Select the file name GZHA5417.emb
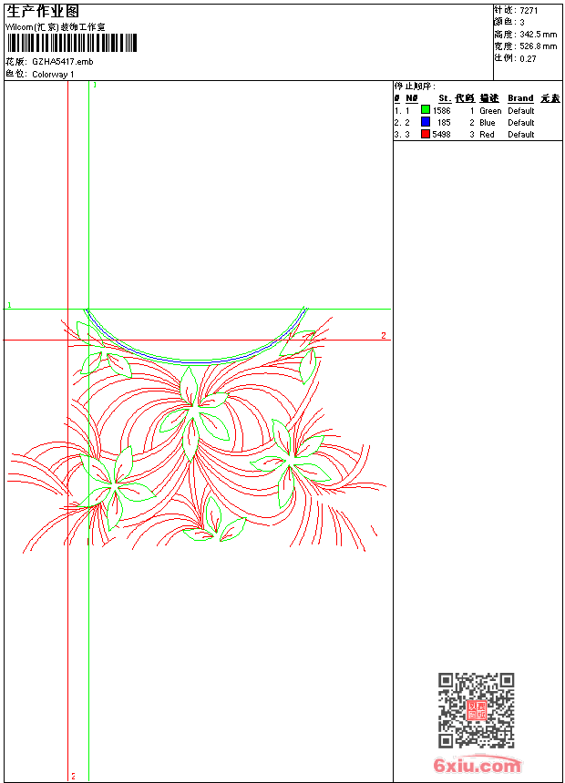Viewport: 565px width, 783px height. [x=63, y=62]
